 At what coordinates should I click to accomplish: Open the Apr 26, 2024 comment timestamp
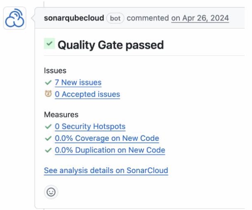(200, 18)
